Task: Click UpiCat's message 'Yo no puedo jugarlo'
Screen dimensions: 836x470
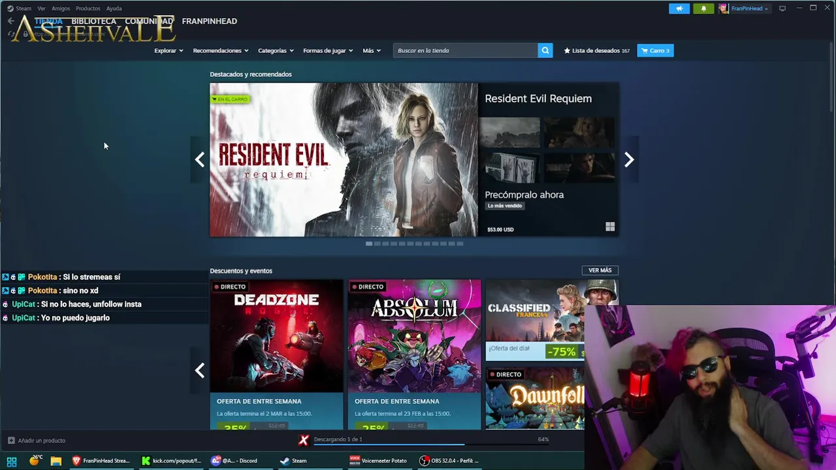Action: pyautogui.click(x=74, y=318)
